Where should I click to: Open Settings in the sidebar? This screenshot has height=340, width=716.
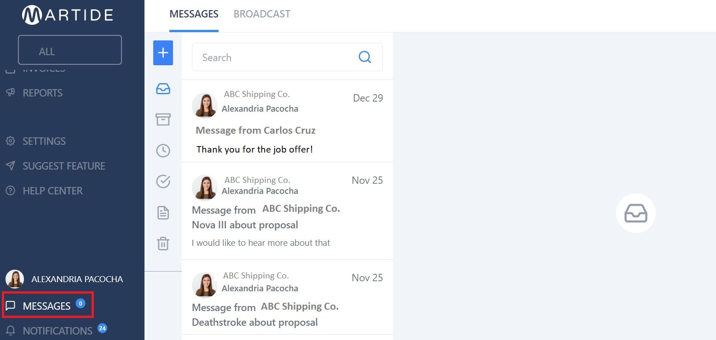(x=44, y=141)
